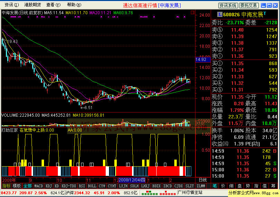Switch to the KDJ-TDX indicator

tap(69, 186)
